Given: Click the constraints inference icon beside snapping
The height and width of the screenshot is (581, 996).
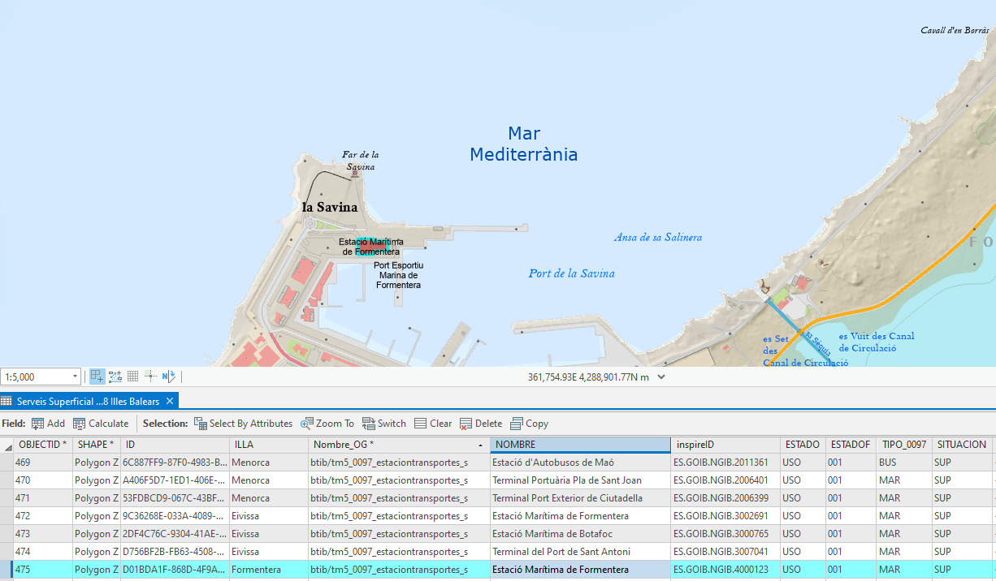Looking at the screenshot, I should (115, 377).
